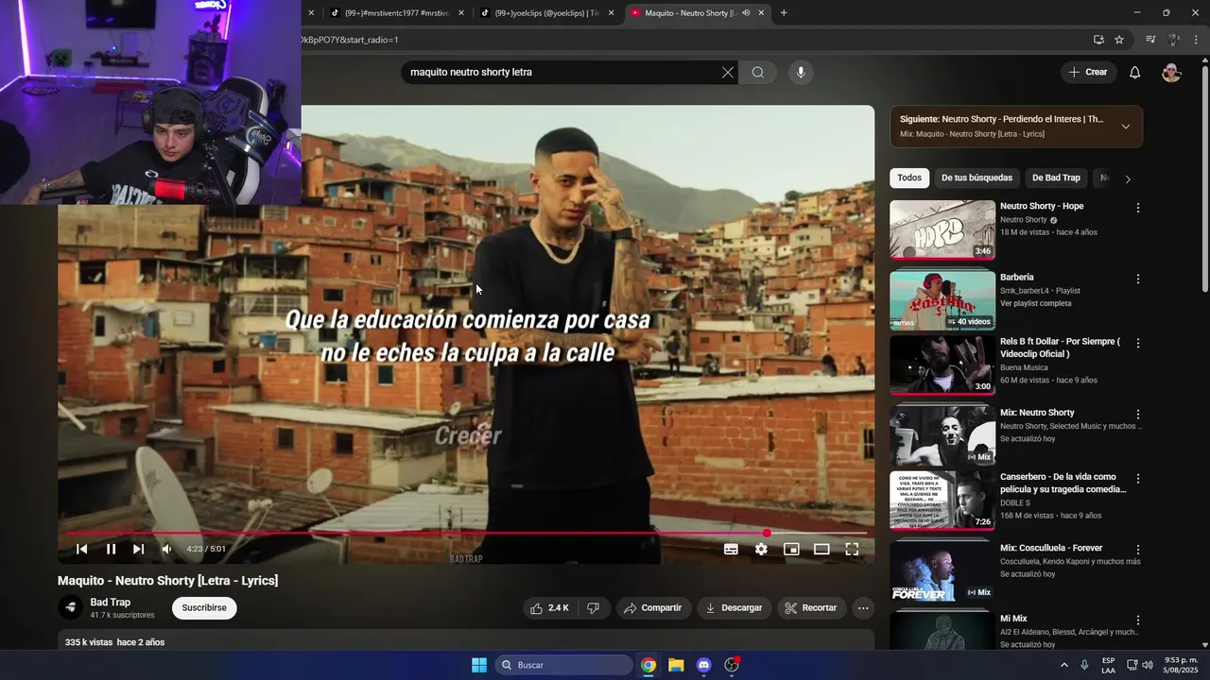Open Mix: Cosculluela - Forever title
Screen dimensions: 1210x680
[x=1051, y=548]
